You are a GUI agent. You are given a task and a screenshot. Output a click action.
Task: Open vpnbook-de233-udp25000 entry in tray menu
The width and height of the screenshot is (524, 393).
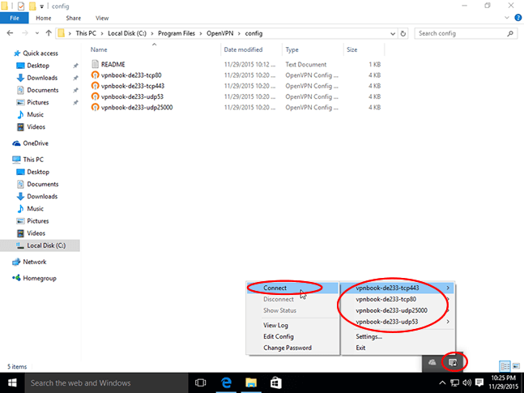398,310
